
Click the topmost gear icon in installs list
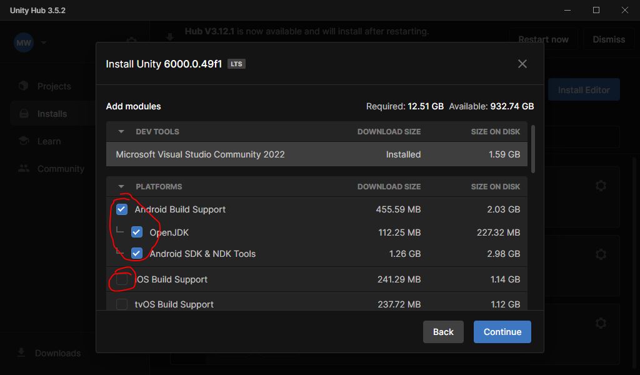pos(601,186)
